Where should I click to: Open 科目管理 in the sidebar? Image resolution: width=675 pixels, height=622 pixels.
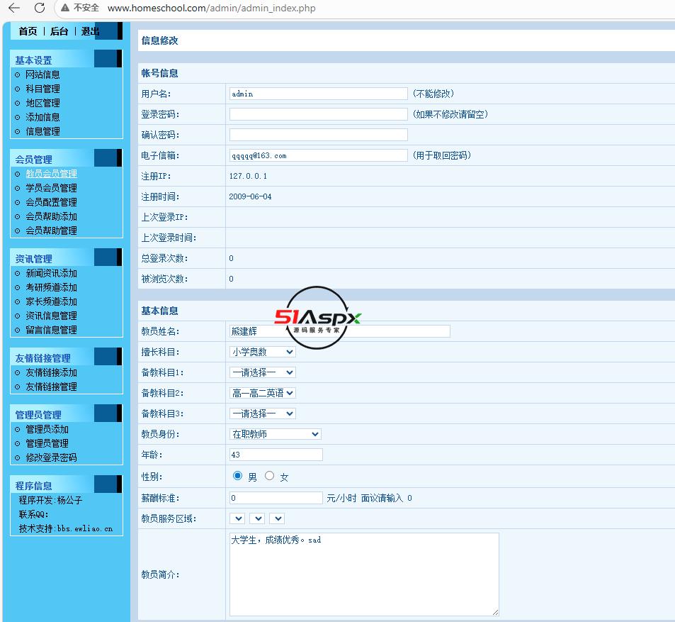pyautogui.click(x=42, y=89)
